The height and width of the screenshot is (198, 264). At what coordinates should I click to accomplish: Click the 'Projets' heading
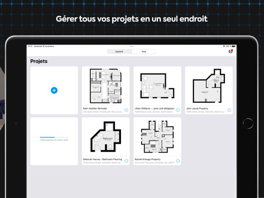39,61
